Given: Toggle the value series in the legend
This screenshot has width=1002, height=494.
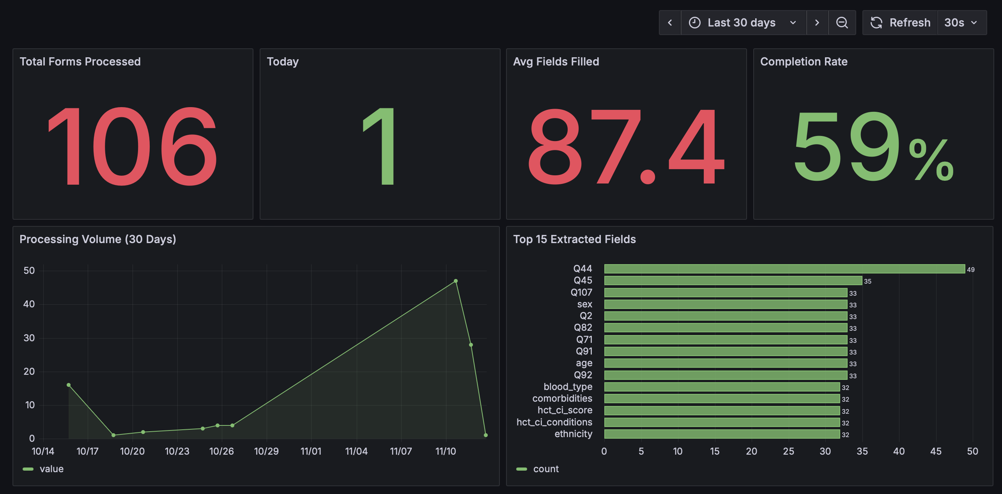Looking at the screenshot, I should point(52,469).
